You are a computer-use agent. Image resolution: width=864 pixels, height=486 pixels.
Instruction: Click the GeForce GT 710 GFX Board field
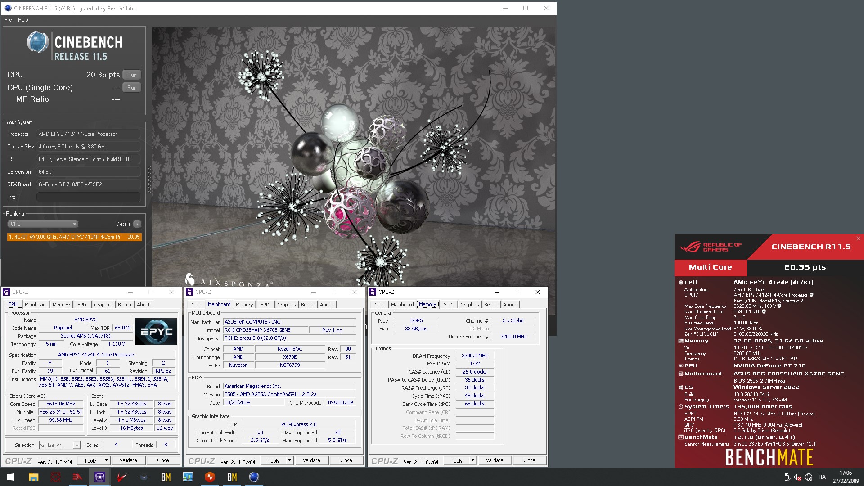point(89,184)
